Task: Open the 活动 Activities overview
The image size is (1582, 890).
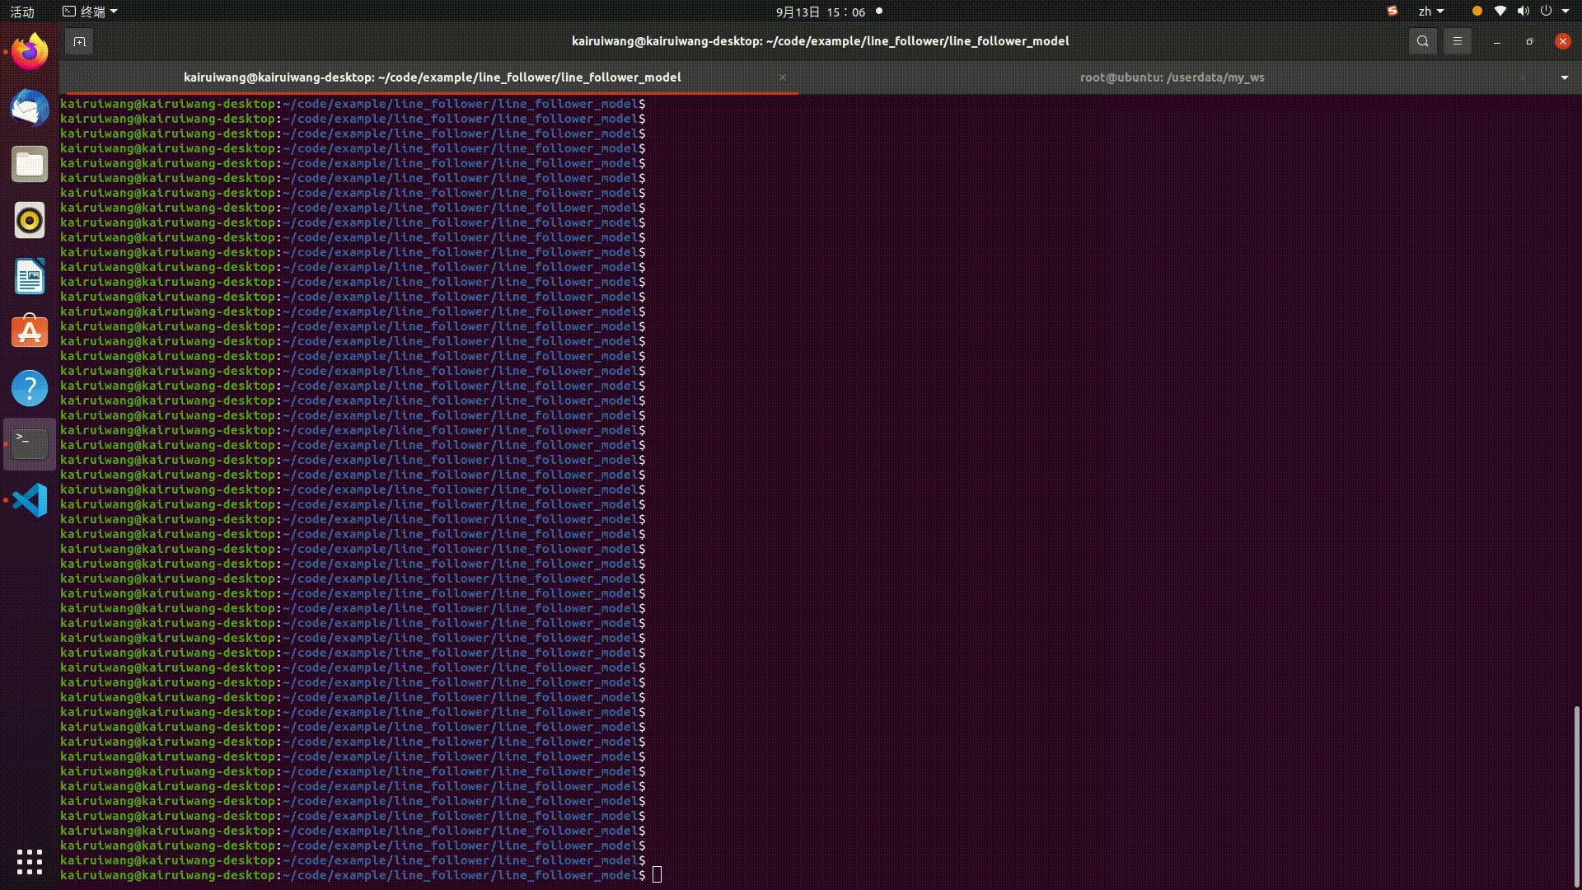Action: [x=22, y=12]
